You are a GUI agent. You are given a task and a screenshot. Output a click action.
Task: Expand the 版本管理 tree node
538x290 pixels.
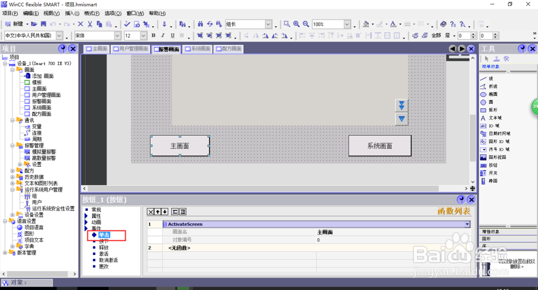[5, 252]
